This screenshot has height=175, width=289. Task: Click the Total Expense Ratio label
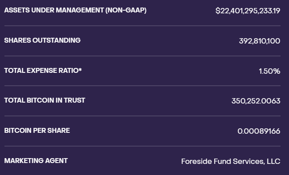click(x=43, y=71)
